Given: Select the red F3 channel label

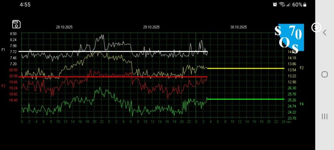Looking at the screenshot, I should pos(3,86).
